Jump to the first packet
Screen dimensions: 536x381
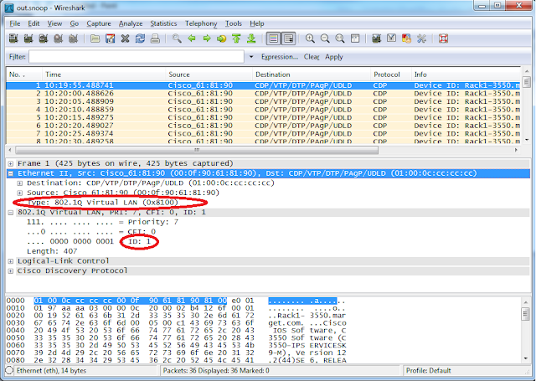[236, 39]
